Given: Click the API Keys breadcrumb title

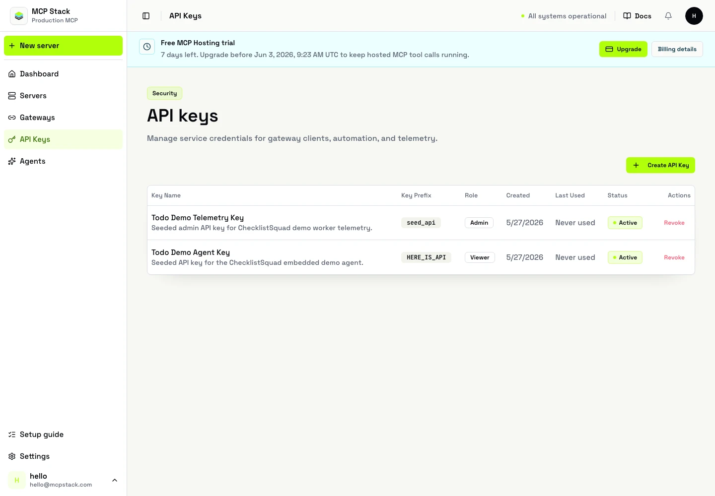Looking at the screenshot, I should pyautogui.click(x=185, y=16).
